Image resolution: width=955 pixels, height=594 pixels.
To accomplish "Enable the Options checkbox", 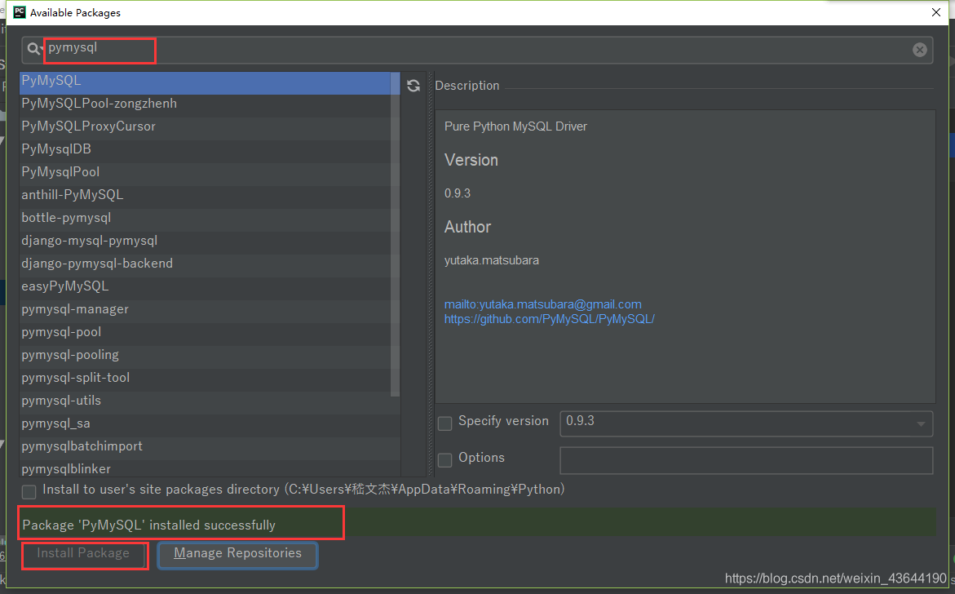I will [445, 459].
